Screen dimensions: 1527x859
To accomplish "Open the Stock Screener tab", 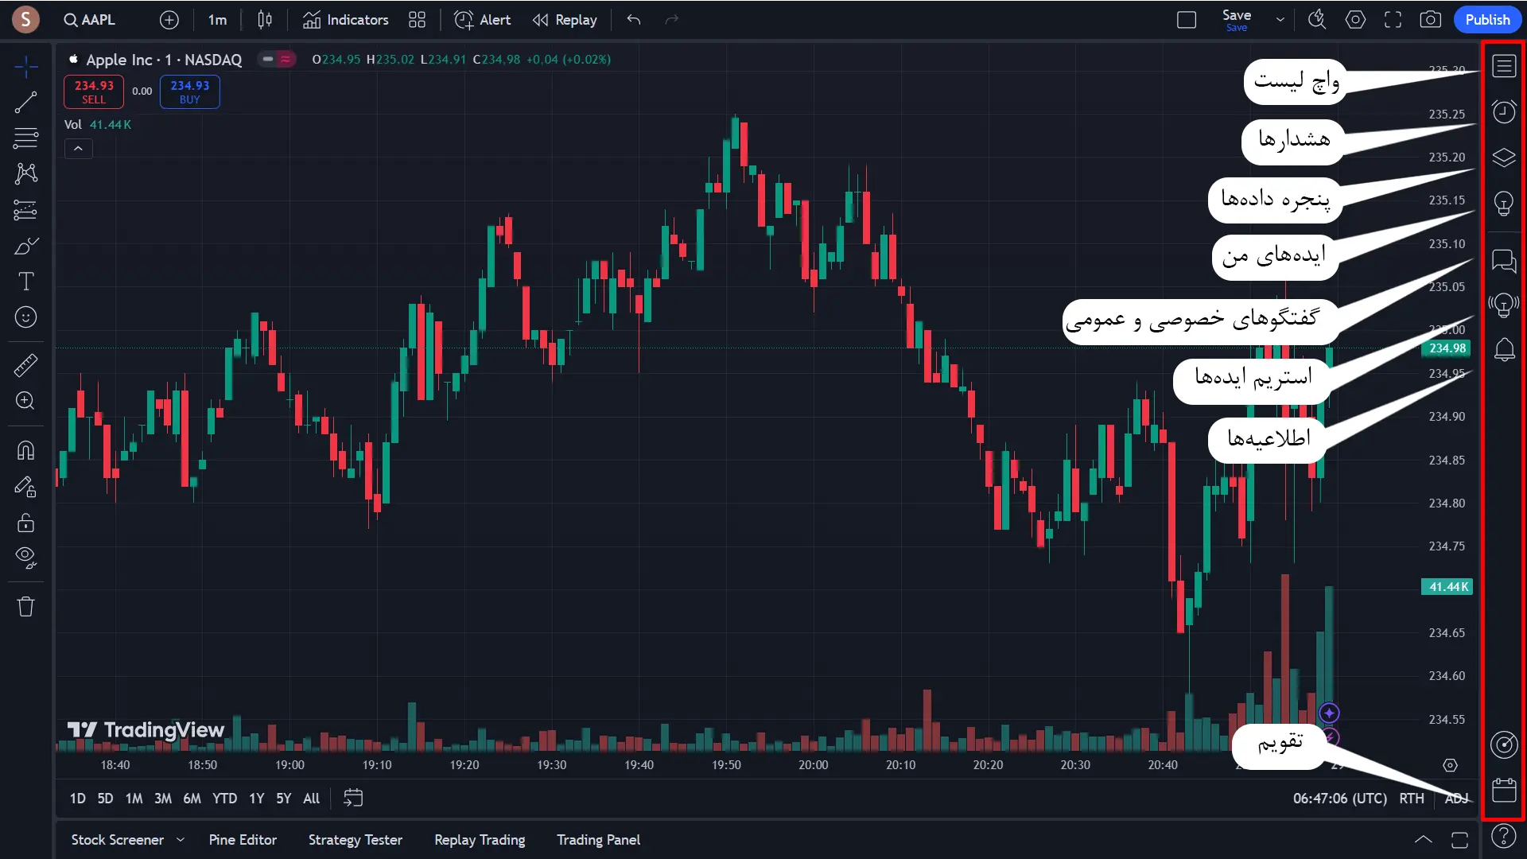I will (117, 840).
